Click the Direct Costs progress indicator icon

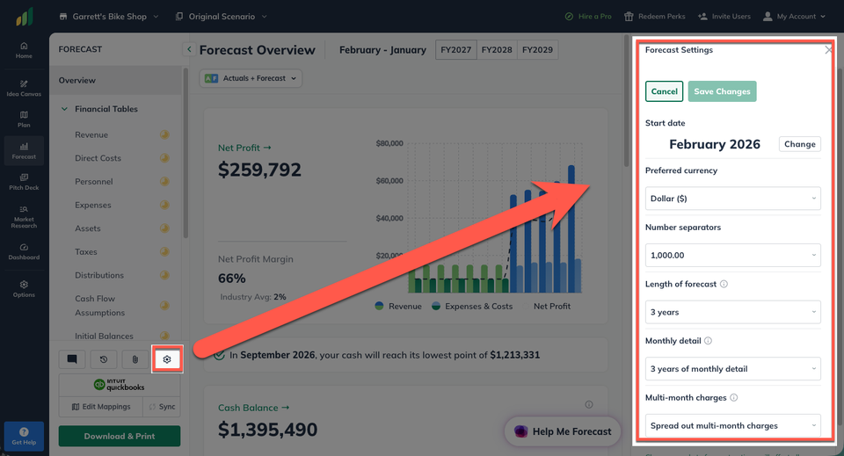(x=164, y=158)
